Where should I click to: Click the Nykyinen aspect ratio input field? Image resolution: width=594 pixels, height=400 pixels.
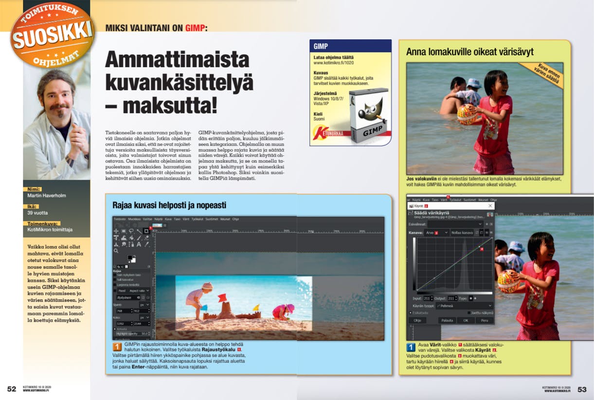click(x=128, y=298)
